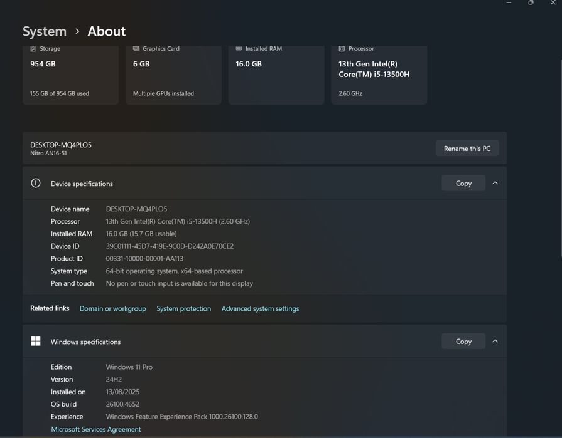Select the Device name label
562x438 pixels.
(x=70, y=209)
